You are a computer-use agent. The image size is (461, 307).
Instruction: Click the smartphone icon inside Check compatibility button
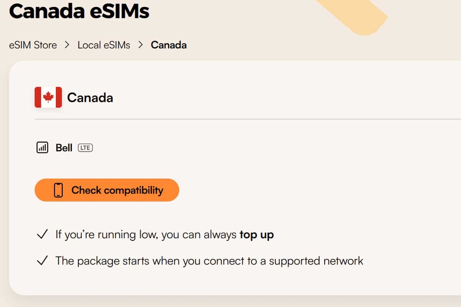tap(58, 190)
